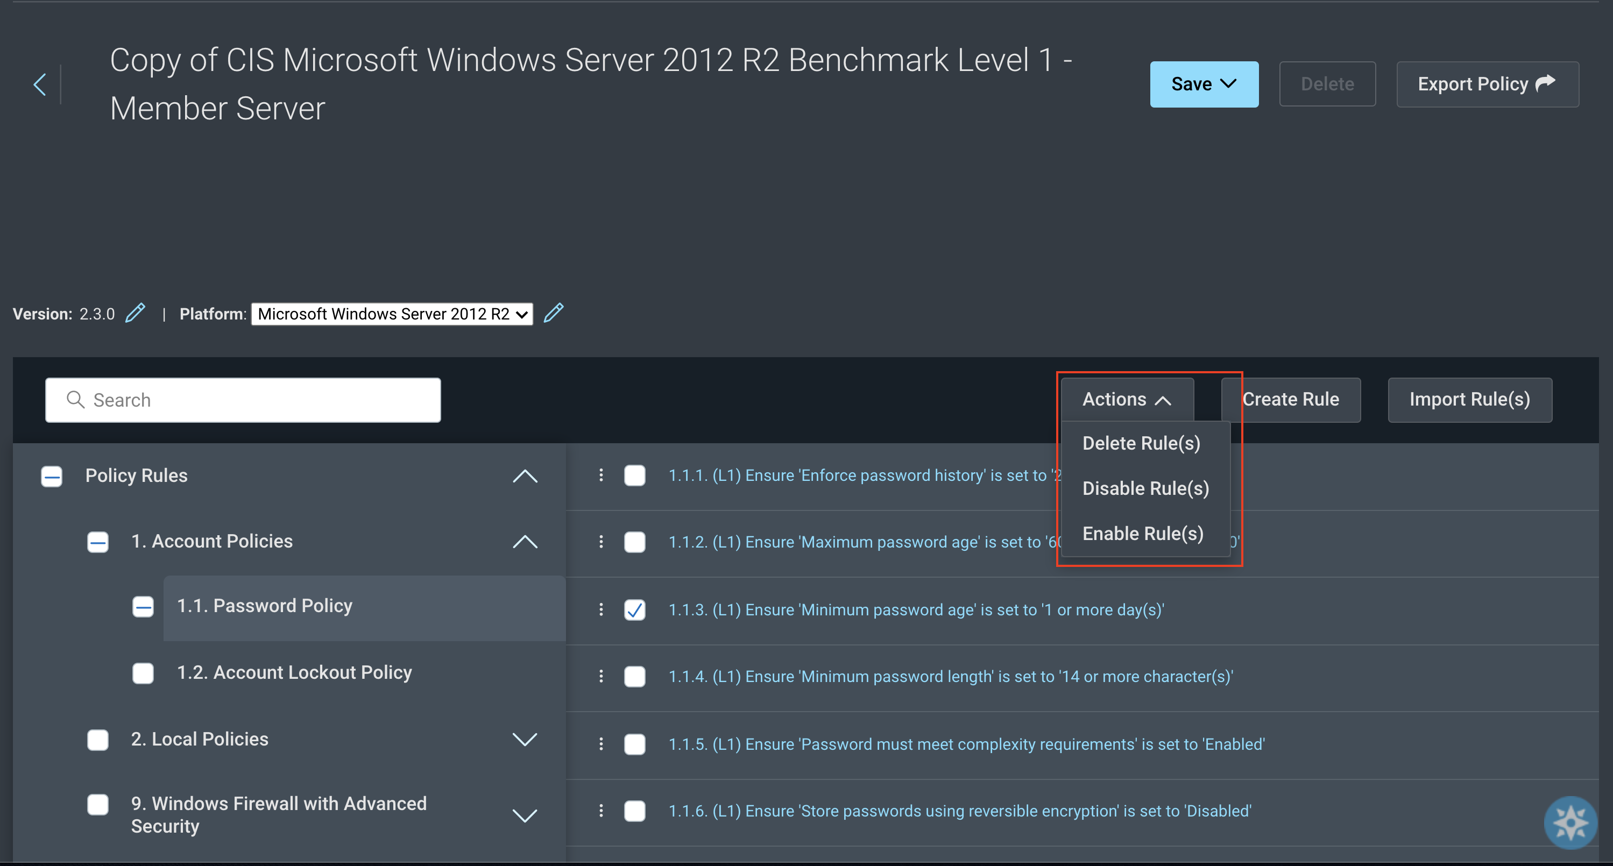Image resolution: width=1613 pixels, height=866 pixels.
Task: Uncheck rule 1.1.3 checkbox
Action: [x=634, y=609]
